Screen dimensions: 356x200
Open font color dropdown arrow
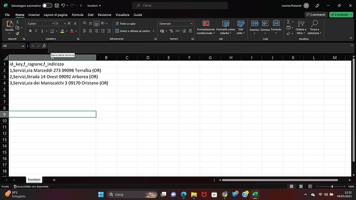[76, 31]
